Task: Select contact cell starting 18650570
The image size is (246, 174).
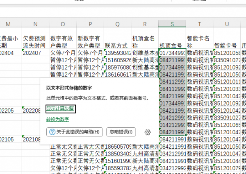Action: pos(117,147)
